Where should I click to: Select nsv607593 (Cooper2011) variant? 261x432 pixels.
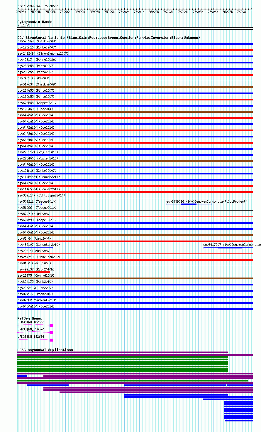click(37, 220)
